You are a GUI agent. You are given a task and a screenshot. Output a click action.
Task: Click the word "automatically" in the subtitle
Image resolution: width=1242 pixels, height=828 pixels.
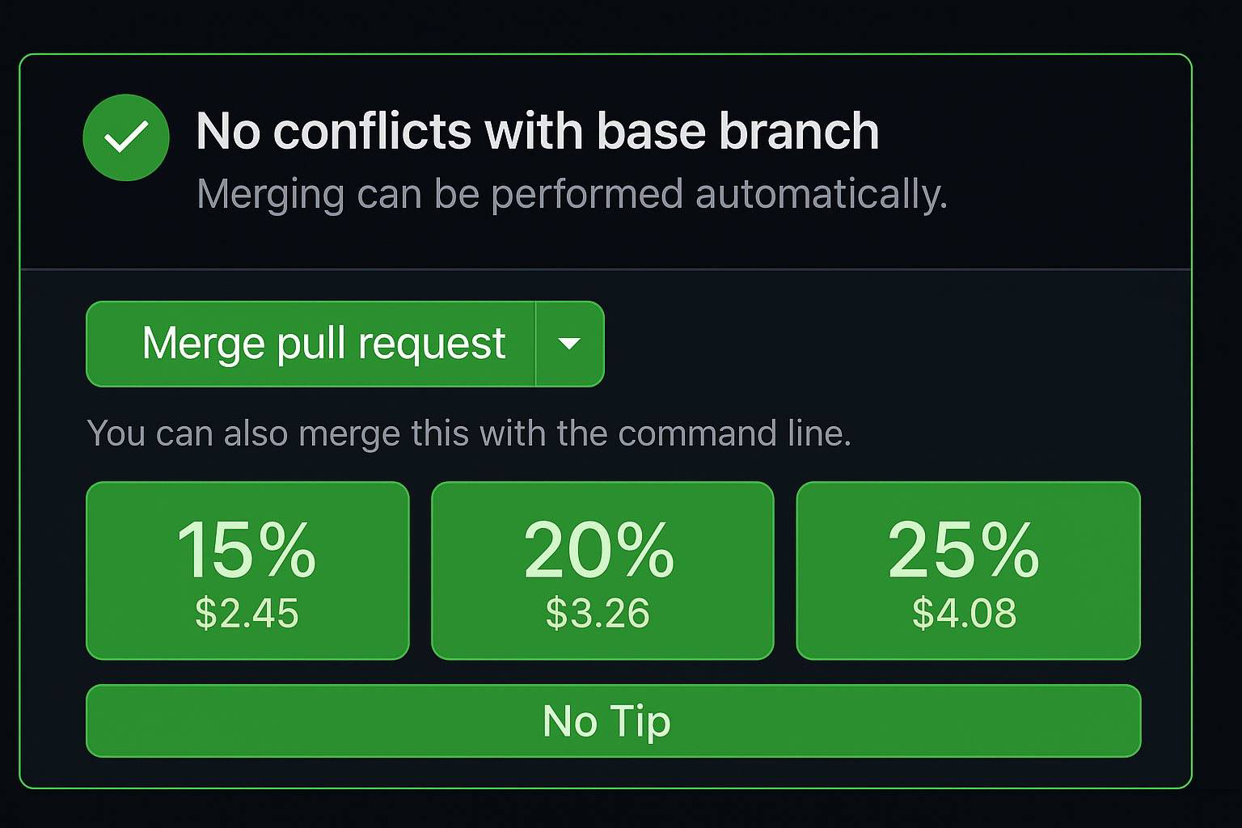coord(821,194)
